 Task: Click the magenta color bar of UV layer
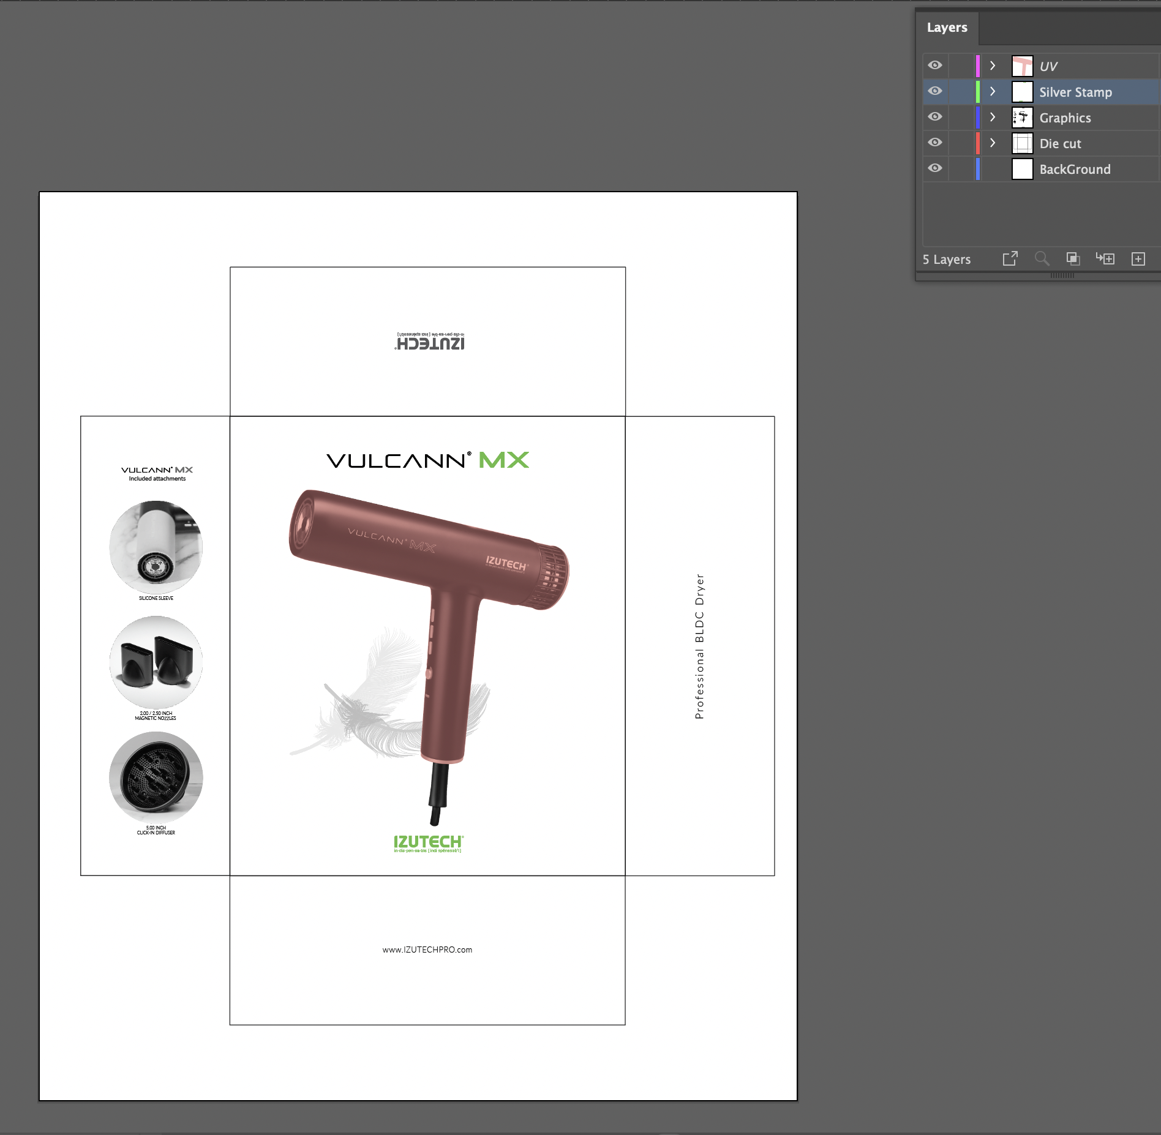[x=977, y=66]
